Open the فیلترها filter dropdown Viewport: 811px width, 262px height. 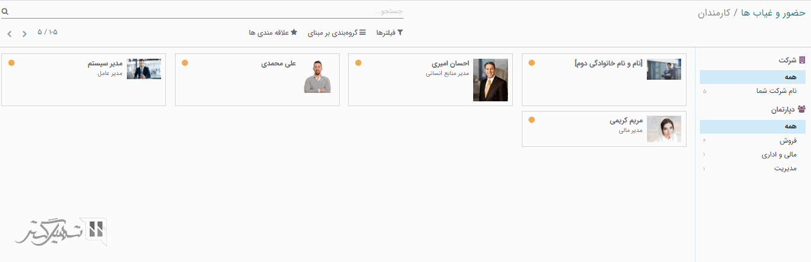[x=389, y=32]
